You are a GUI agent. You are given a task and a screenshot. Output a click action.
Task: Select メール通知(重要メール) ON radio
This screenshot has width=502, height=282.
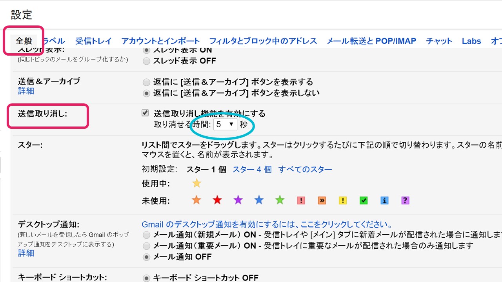coord(146,246)
